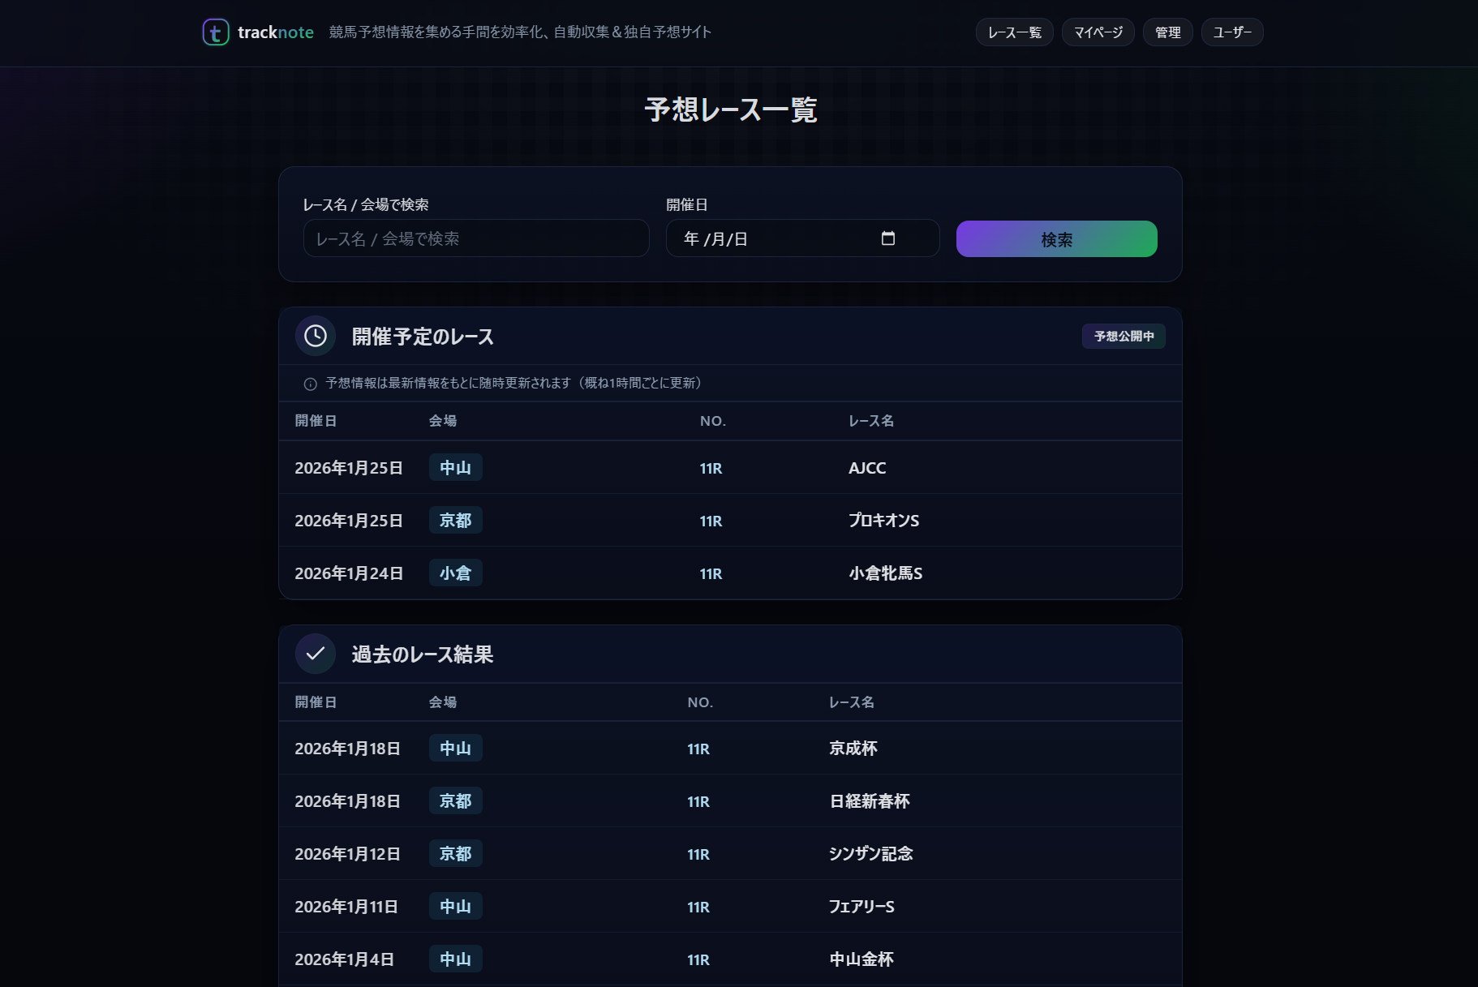Screen dimensions: 1478x987
Task: Open the calendar date picker icon
Action: pos(887,238)
